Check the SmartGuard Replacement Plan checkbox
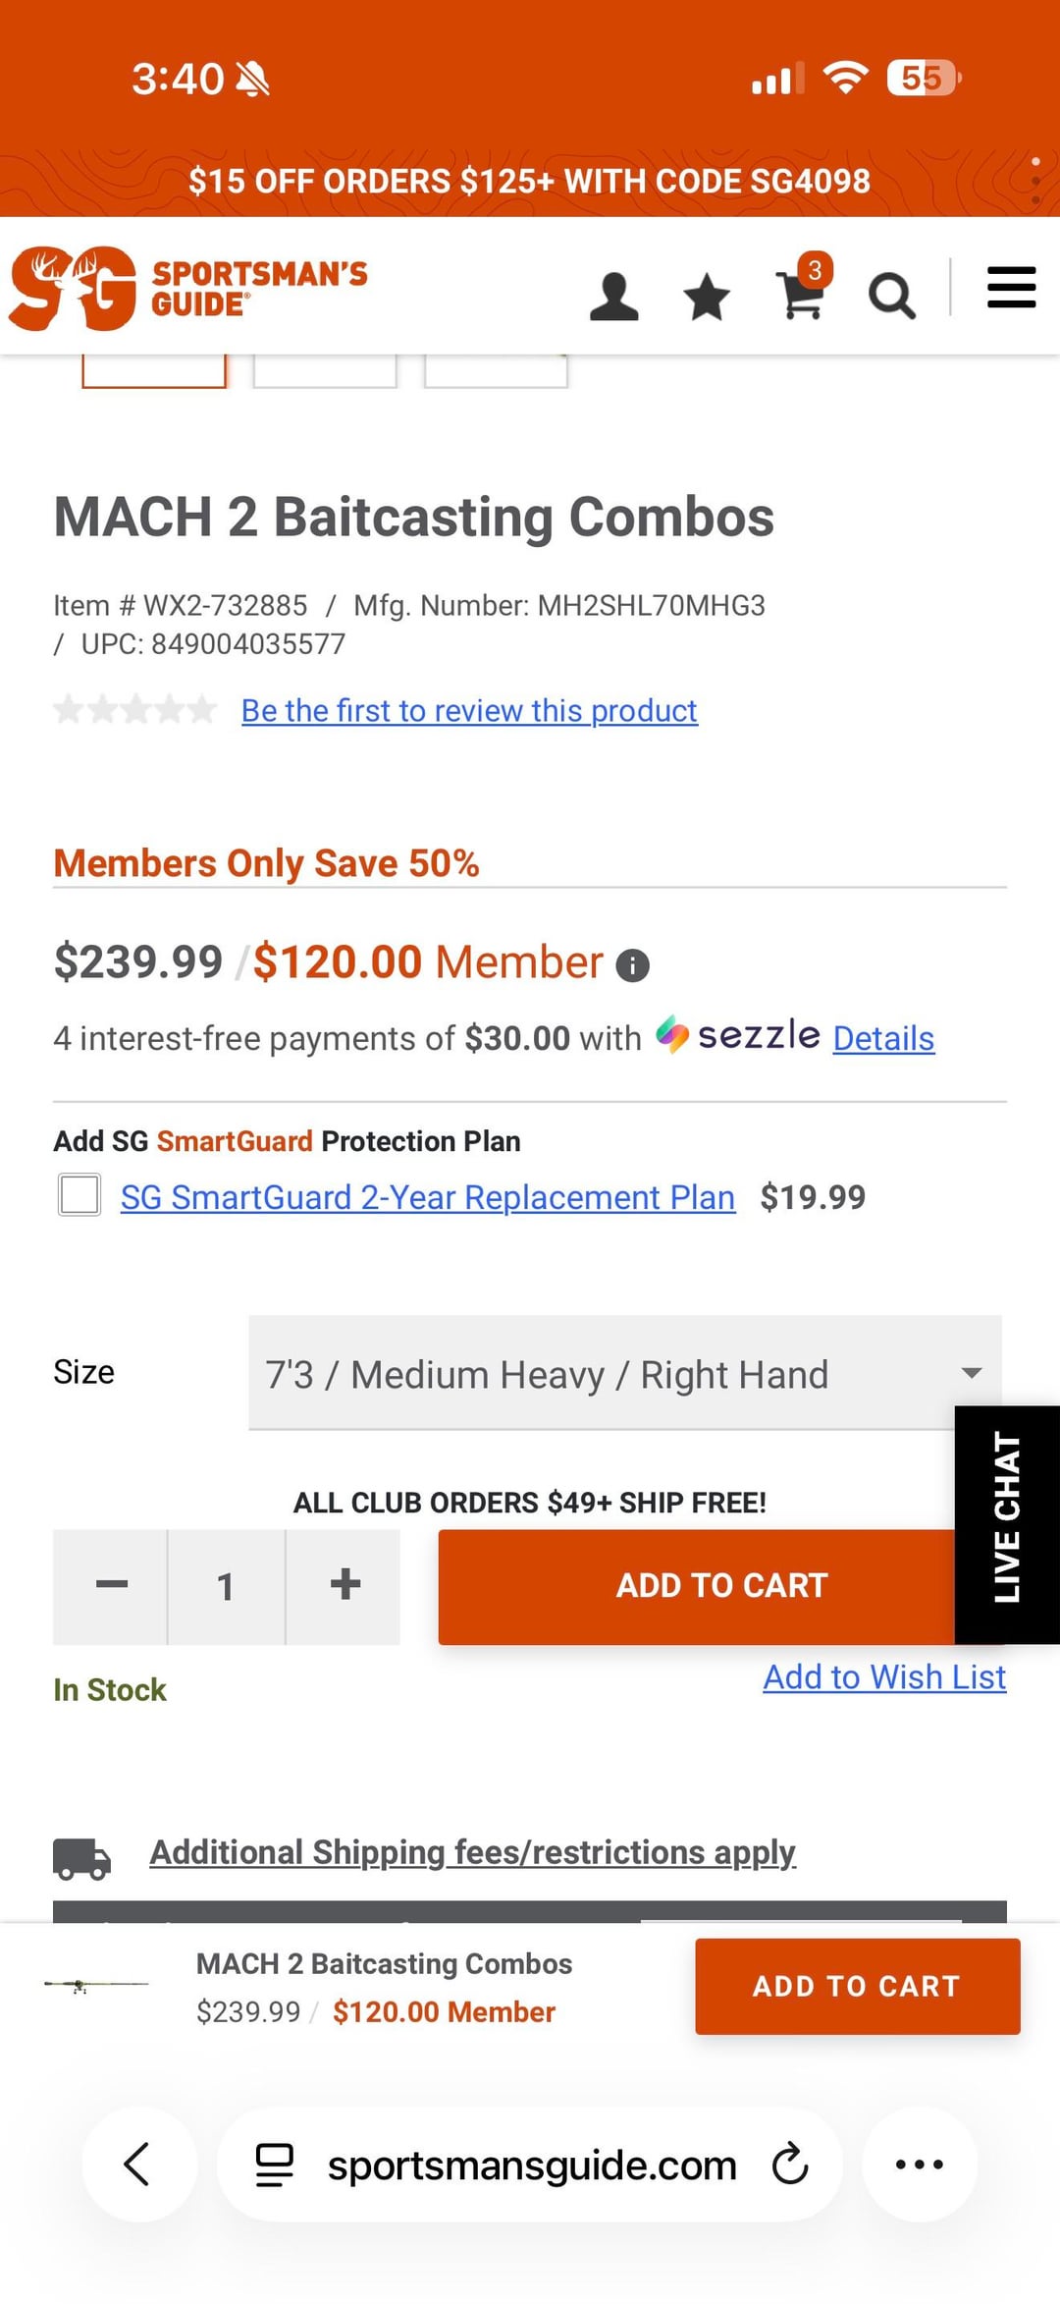1060x2304 pixels. click(x=79, y=1195)
